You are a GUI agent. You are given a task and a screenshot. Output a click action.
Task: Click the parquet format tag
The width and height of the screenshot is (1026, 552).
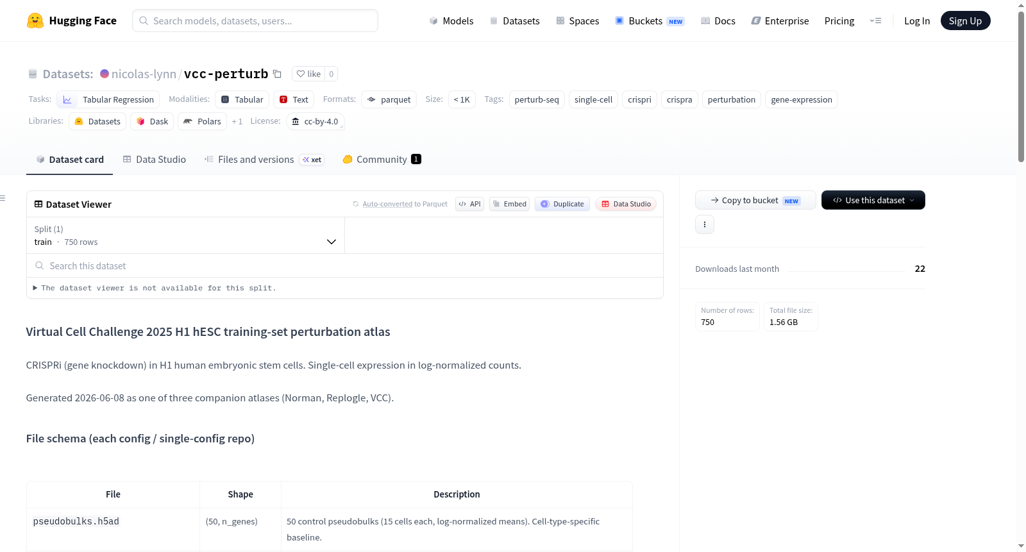pyautogui.click(x=389, y=99)
